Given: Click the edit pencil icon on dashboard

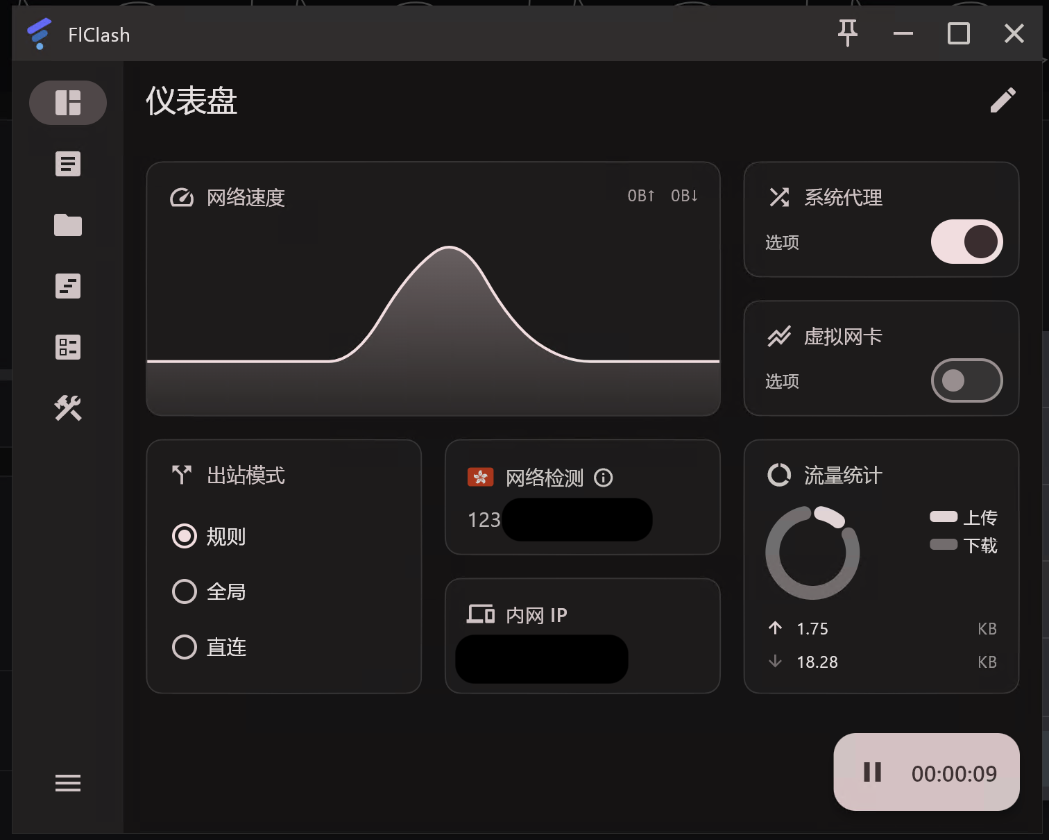Looking at the screenshot, I should point(1003,101).
